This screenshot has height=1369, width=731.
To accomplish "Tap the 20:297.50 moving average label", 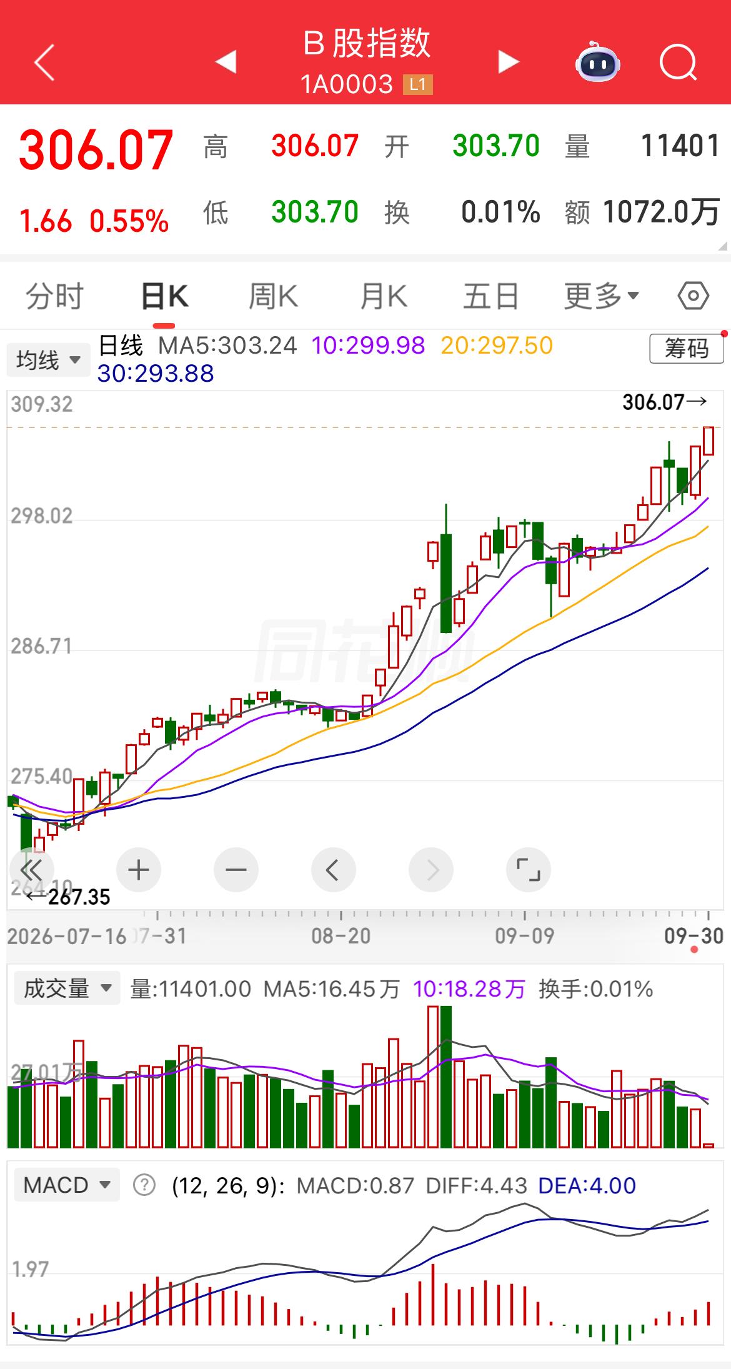I will click(497, 345).
